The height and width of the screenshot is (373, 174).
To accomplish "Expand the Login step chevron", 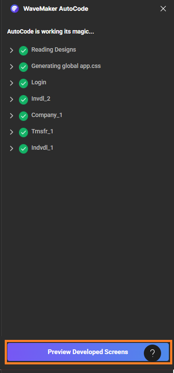I will pos(11,83).
